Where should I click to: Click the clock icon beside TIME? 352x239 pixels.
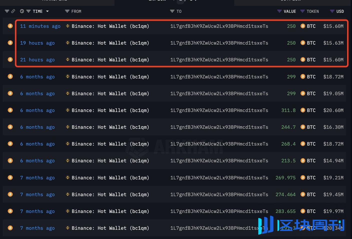coord(22,11)
